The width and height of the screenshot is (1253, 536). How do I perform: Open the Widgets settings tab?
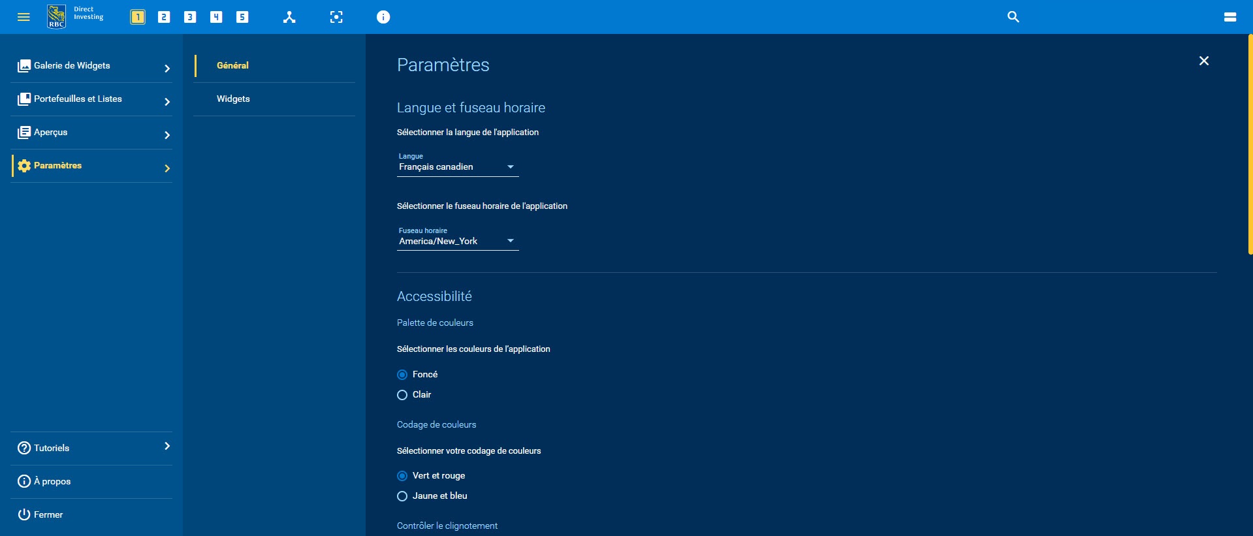(233, 99)
